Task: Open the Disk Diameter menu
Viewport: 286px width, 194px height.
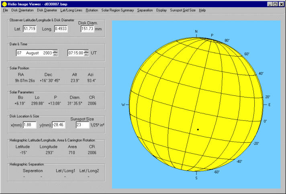Action: pyautogui.click(x=47, y=10)
